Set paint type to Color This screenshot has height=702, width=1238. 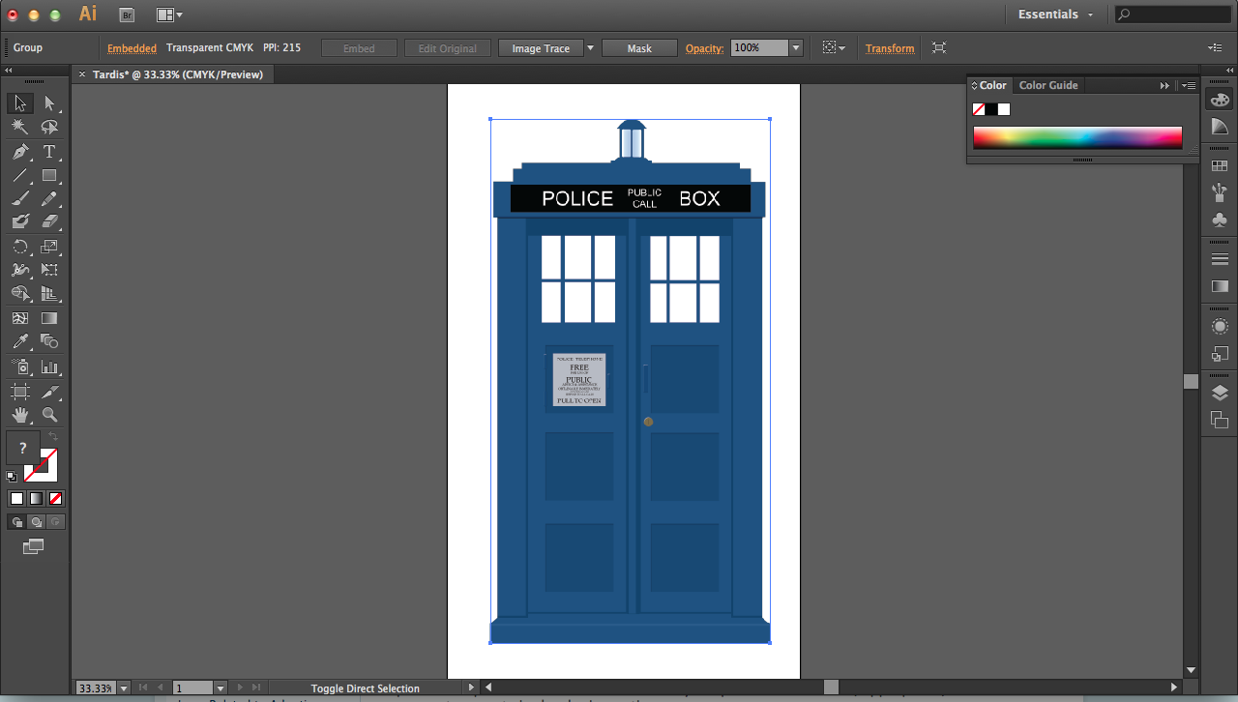click(16, 499)
